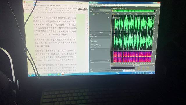Click Zoom Out Full icon
Viewport: 186px width, 105px height.
(x=149, y=64)
